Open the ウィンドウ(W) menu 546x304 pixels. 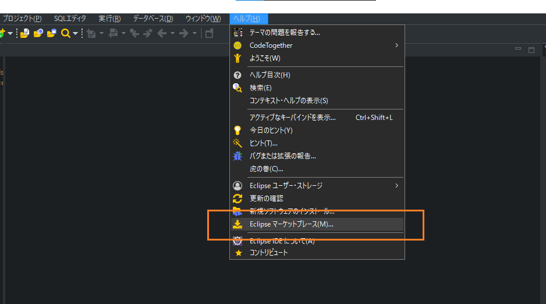(x=203, y=19)
